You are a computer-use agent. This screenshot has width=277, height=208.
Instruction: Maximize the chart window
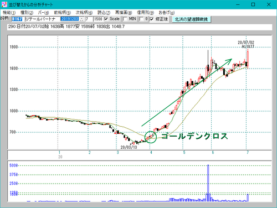(253, 4)
